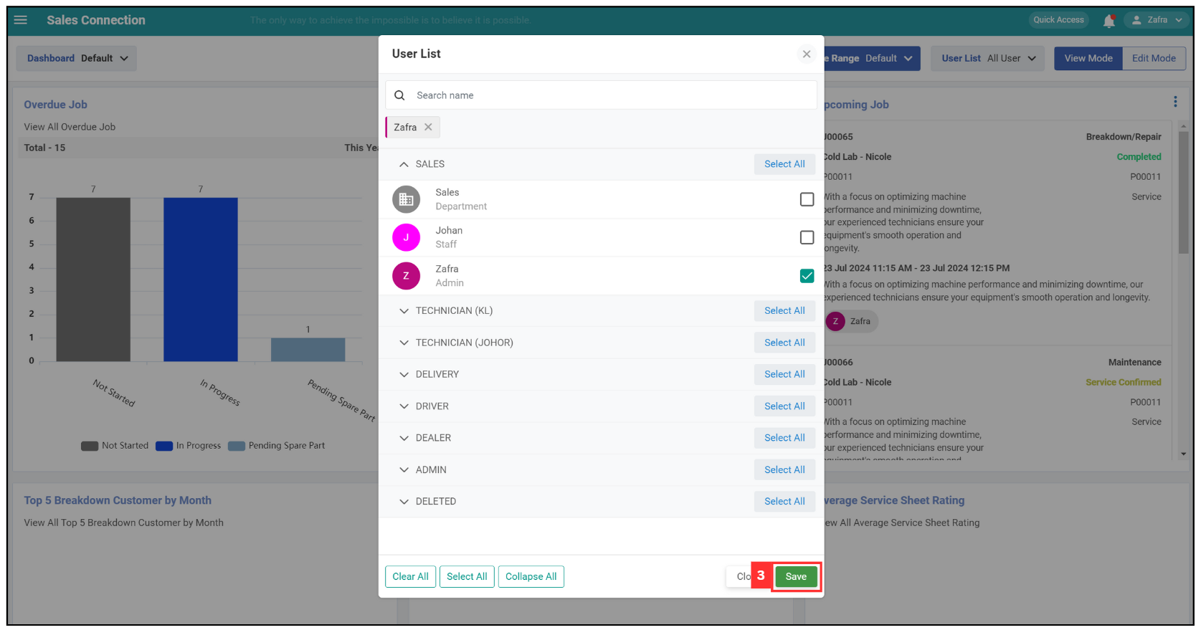Click the Collapse All button

[x=531, y=577]
